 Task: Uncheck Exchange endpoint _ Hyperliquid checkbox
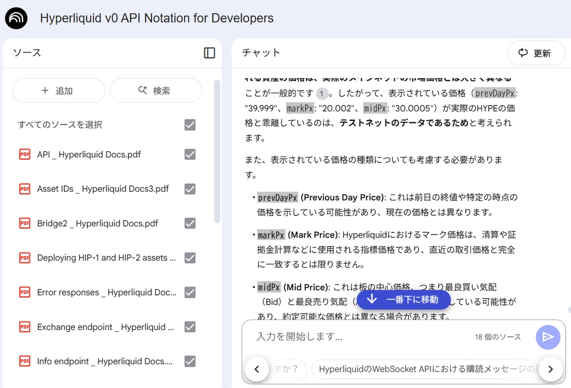click(190, 327)
